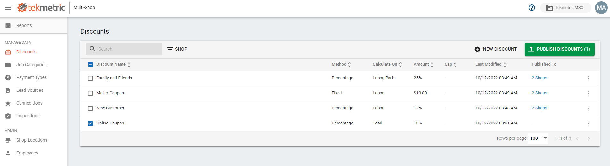Click the Mailer Coupon discount name
Image resolution: width=610 pixels, height=166 pixels.
(110, 93)
